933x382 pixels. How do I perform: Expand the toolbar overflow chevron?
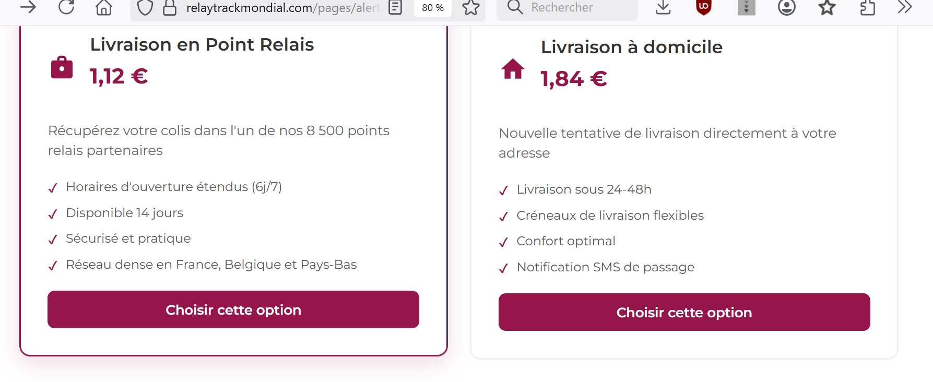pyautogui.click(x=905, y=7)
